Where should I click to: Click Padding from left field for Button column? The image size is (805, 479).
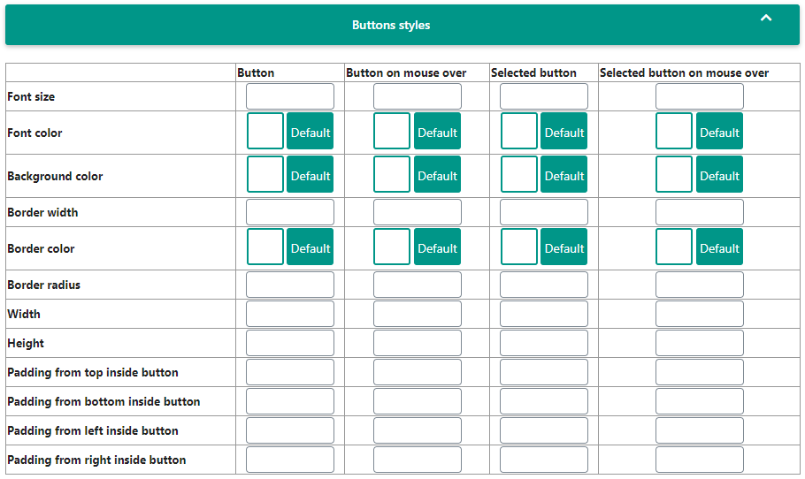click(290, 430)
